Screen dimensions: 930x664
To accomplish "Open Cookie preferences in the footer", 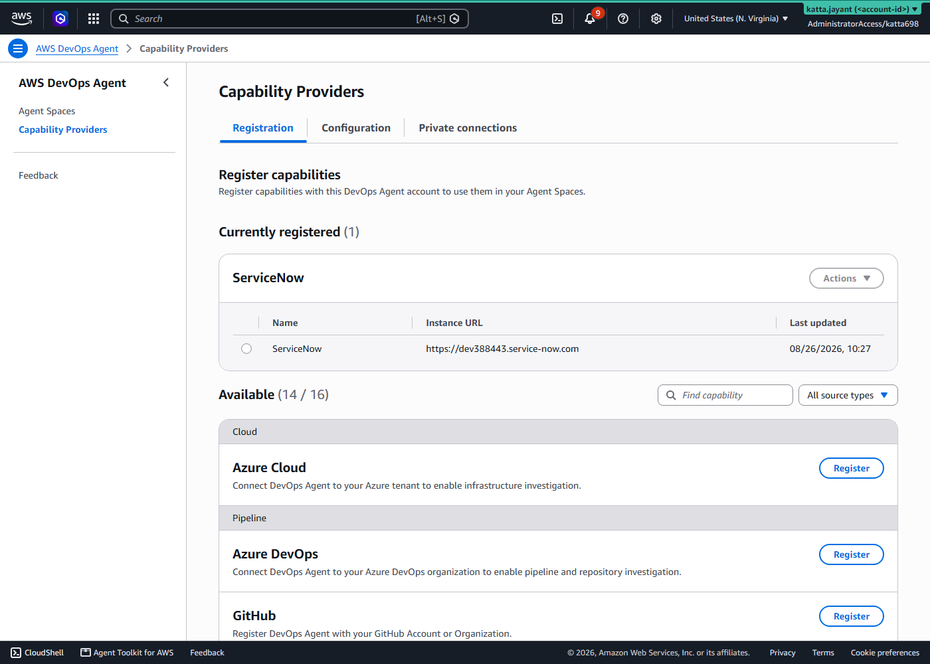I will [885, 653].
